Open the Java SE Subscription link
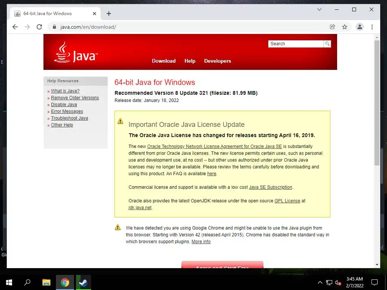 (271, 187)
